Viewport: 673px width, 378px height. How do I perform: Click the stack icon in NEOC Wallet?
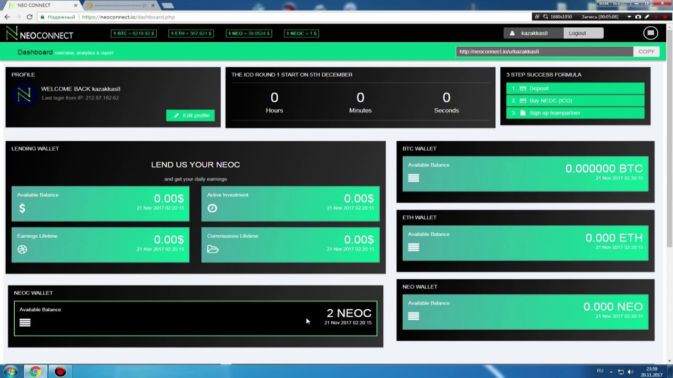(25, 322)
